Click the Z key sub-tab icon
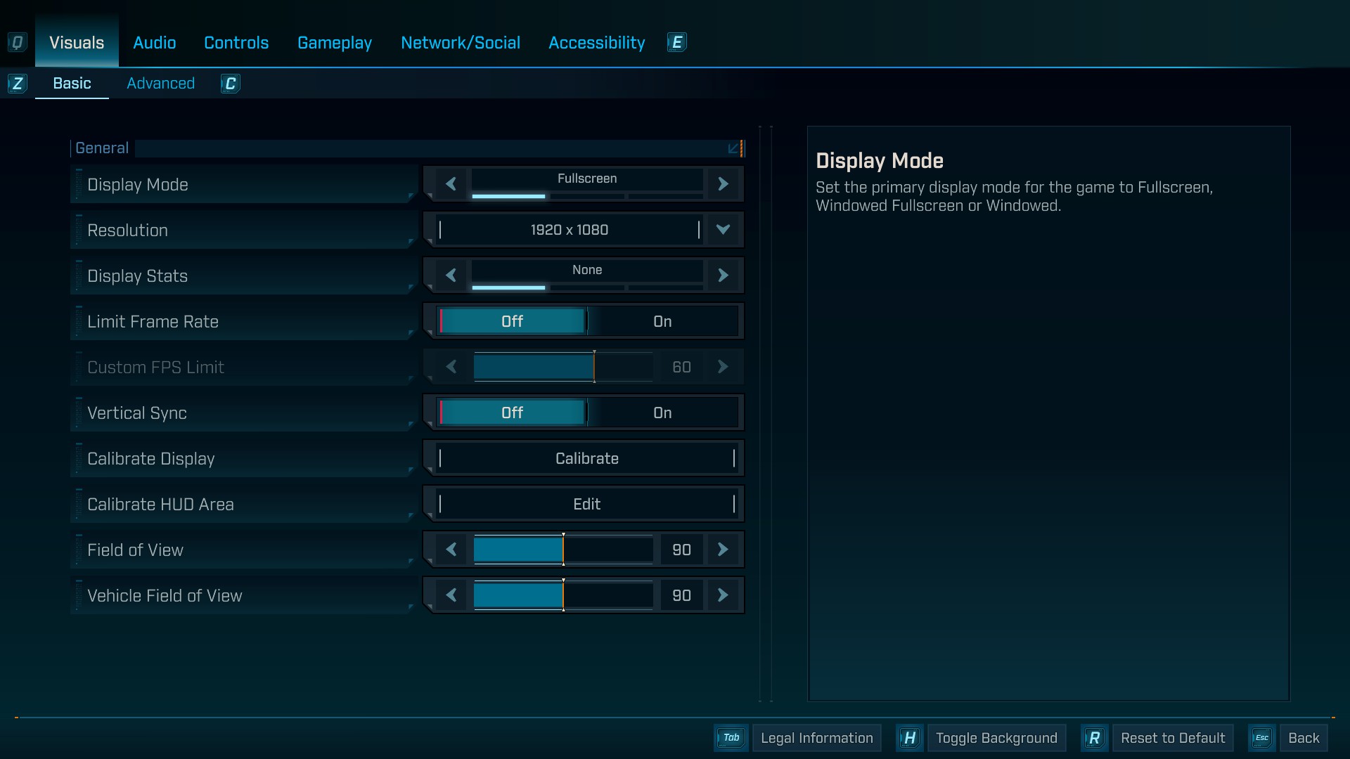The width and height of the screenshot is (1350, 759). pyautogui.click(x=17, y=84)
